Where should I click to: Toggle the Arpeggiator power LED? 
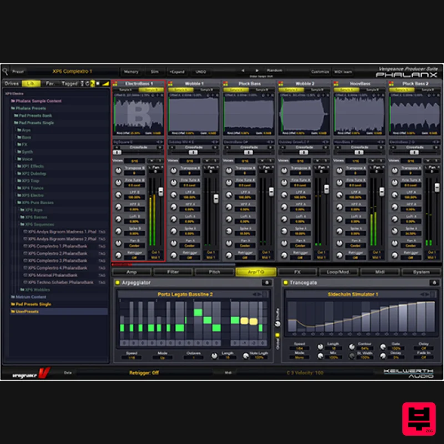tap(117, 282)
